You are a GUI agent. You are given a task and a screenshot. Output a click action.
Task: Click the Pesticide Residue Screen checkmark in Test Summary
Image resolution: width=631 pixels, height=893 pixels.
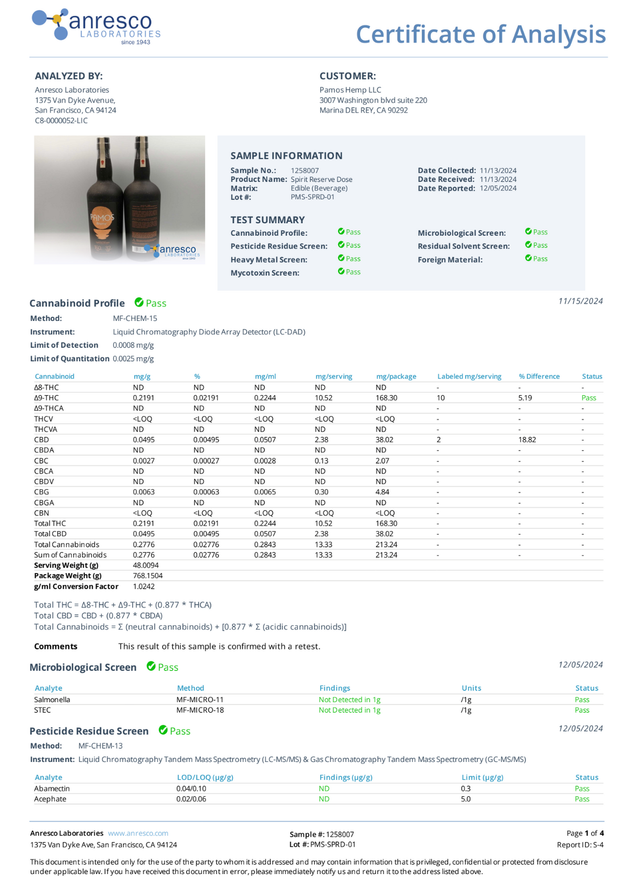[x=341, y=245]
